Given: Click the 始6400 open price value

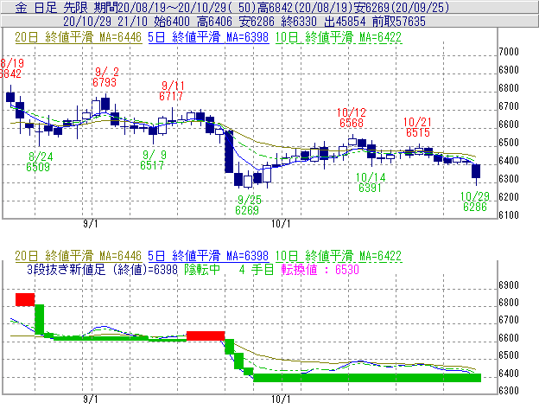Looking at the screenshot, I should tap(172, 22).
